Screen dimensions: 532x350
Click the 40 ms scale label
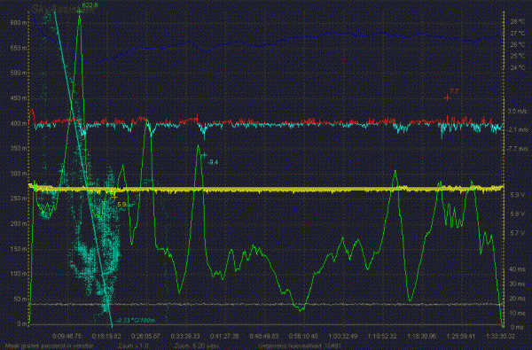click(518, 269)
